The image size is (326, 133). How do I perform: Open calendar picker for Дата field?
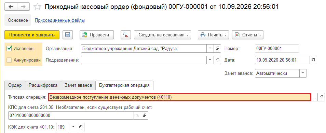click(313, 60)
